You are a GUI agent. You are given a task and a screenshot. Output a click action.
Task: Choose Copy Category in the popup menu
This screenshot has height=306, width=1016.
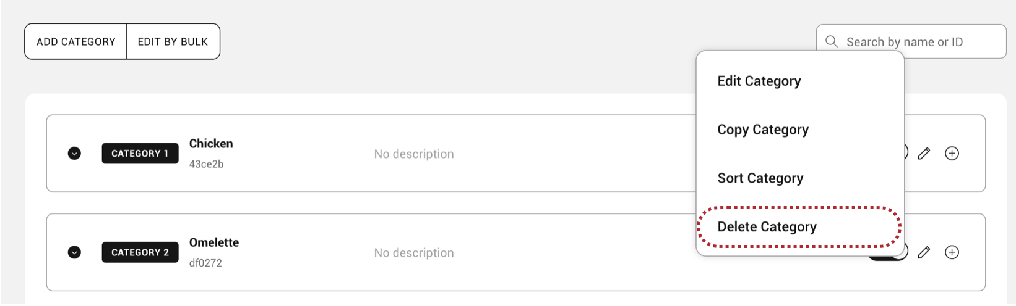(x=762, y=130)
